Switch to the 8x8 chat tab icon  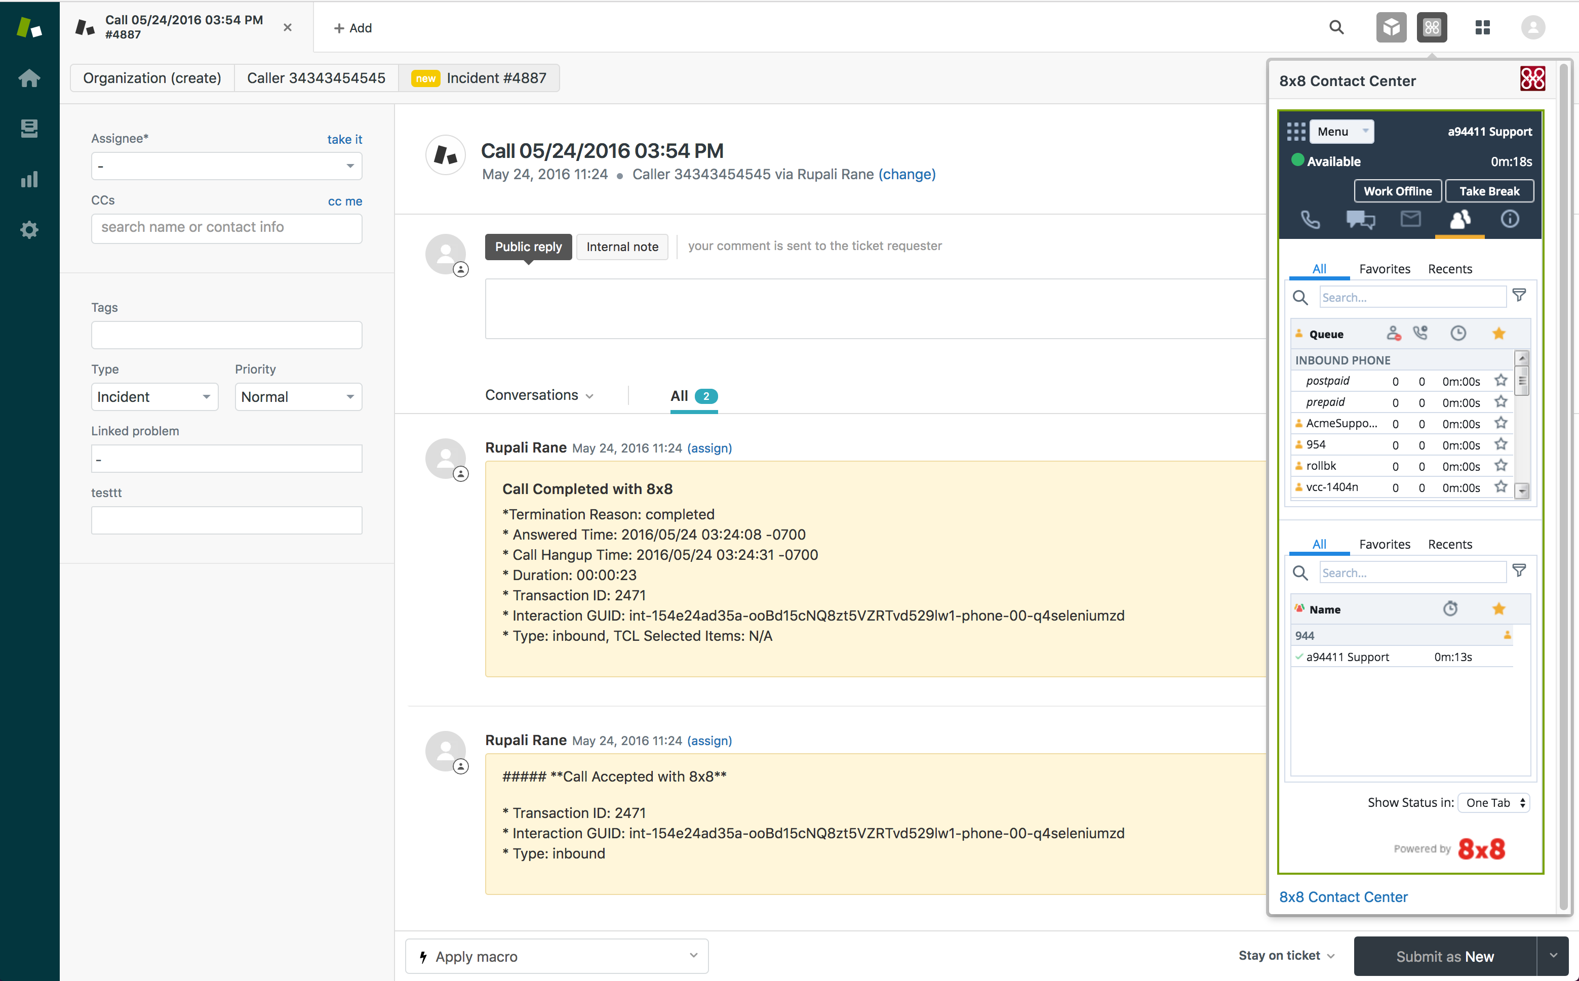(1360, 220)
